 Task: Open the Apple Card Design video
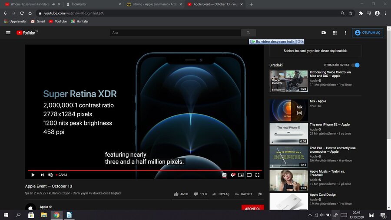coord(323,194)
